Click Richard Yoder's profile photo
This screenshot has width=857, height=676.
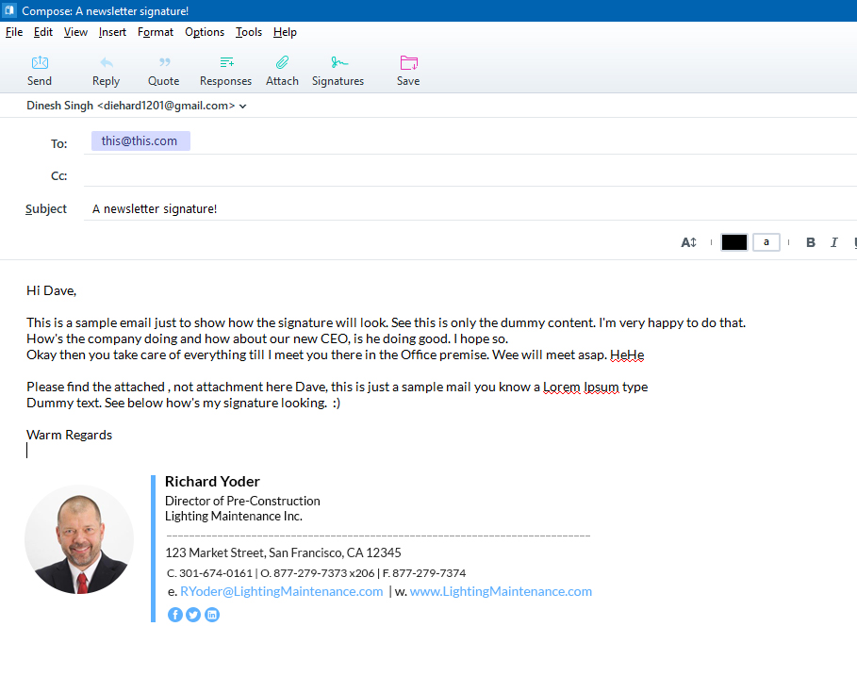click(x=79, y=539)
